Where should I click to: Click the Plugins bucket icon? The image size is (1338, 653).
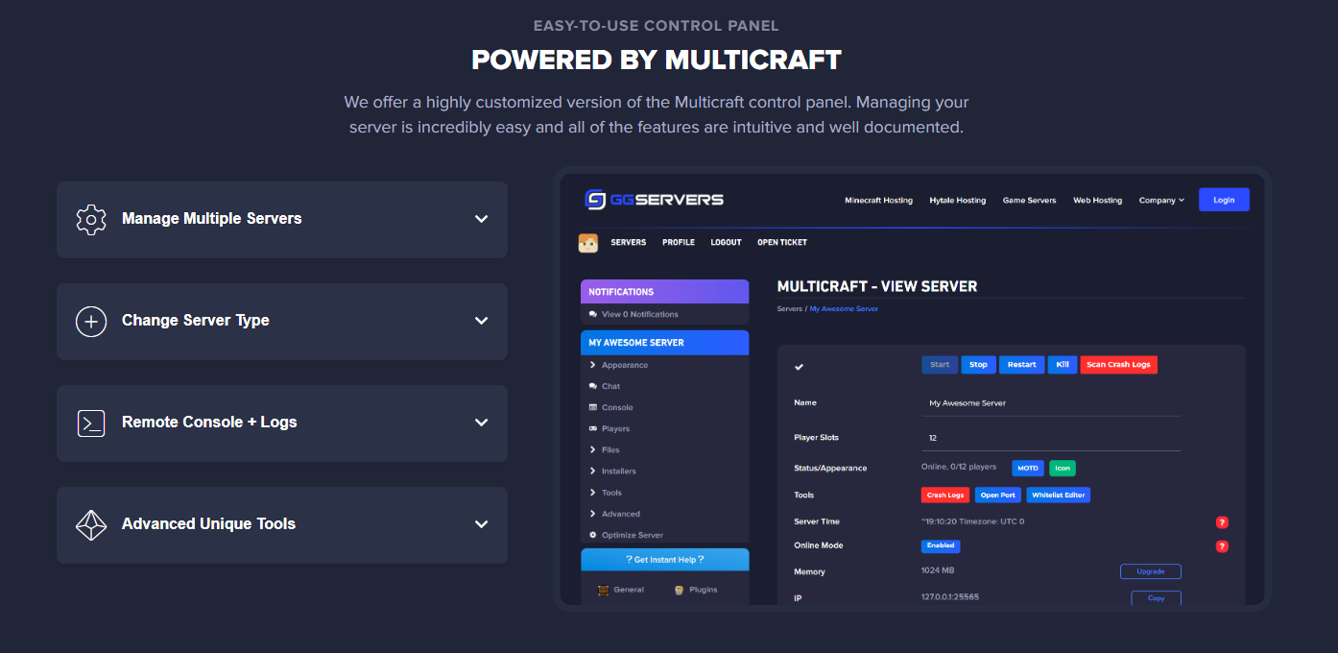tap(678, 590)
